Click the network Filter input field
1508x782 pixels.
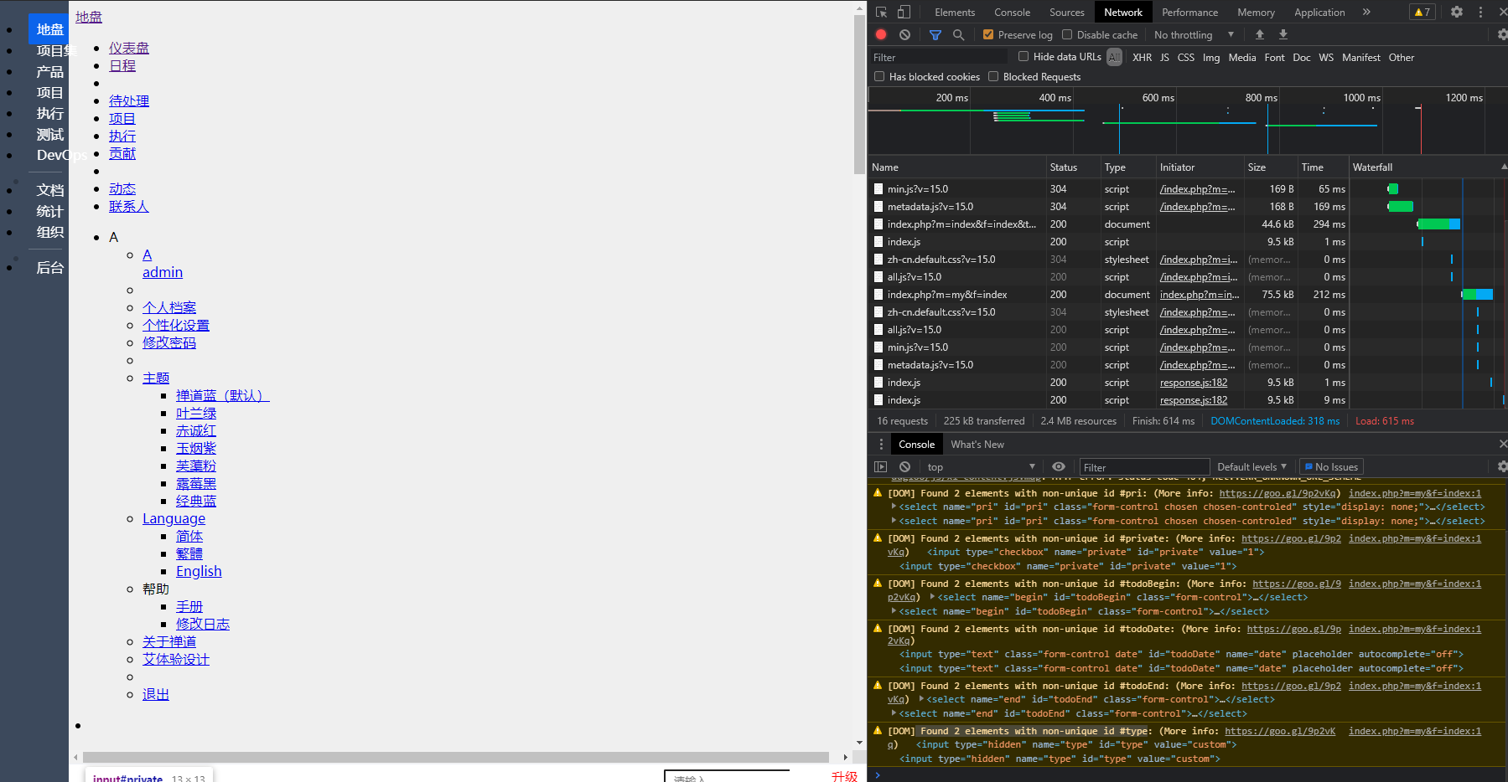939,57
